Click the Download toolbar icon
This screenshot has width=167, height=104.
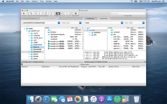40,14
